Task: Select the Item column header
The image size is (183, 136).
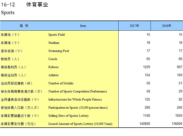Action: coord(83,26)
